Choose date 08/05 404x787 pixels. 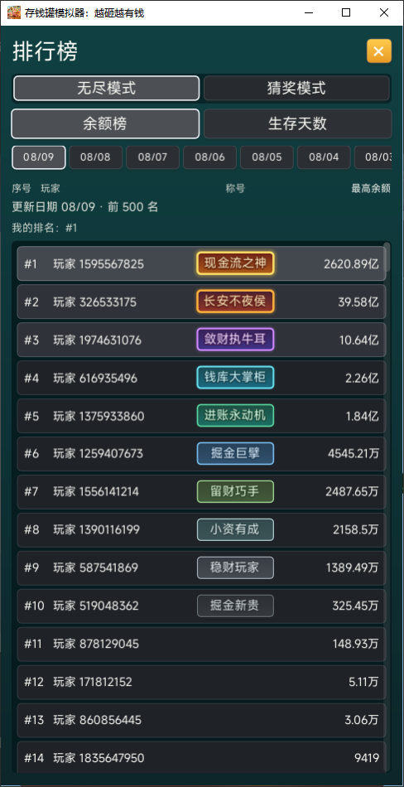(267, 157)
